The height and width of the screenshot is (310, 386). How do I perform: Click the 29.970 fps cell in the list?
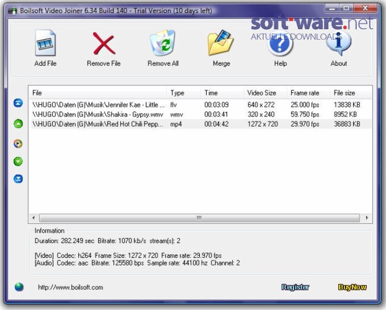tap(305, 124)
